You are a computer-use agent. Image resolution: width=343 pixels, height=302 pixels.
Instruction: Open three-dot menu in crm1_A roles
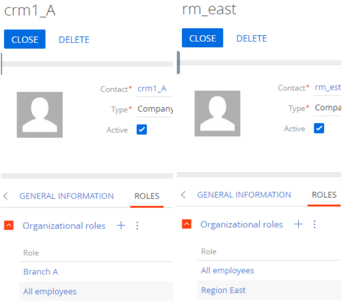[x=137, y=225]
